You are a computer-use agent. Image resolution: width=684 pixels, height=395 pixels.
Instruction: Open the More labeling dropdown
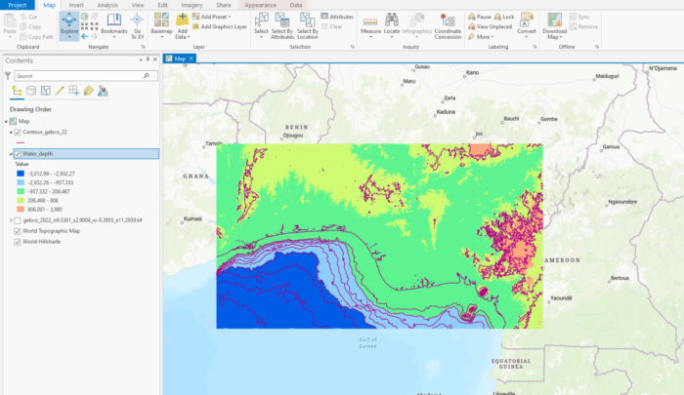click(481, 37)
